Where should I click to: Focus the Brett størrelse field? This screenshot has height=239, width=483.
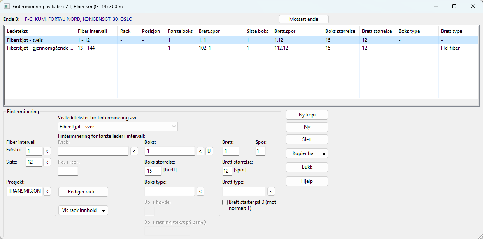228,171
